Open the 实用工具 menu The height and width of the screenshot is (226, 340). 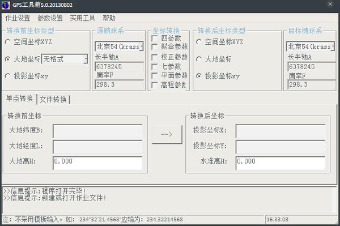(x=82, y=18)
